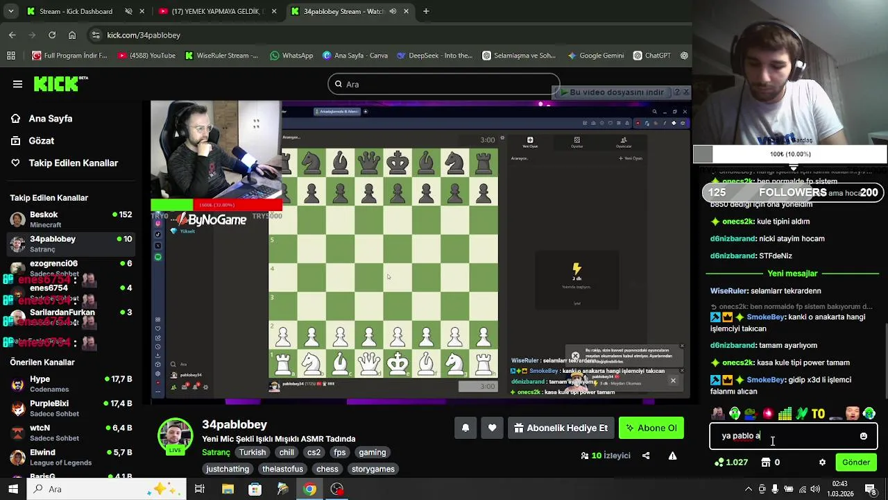
Task: Toggle the notification bell for 34pablobey
Action: coord(466,428)
